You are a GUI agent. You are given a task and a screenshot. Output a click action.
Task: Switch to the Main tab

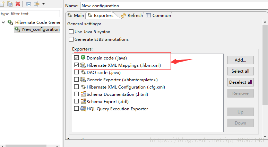tap(76, 16)
